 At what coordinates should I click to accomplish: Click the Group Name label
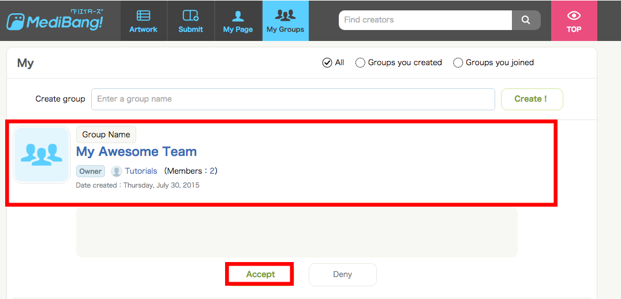point(106,134)
